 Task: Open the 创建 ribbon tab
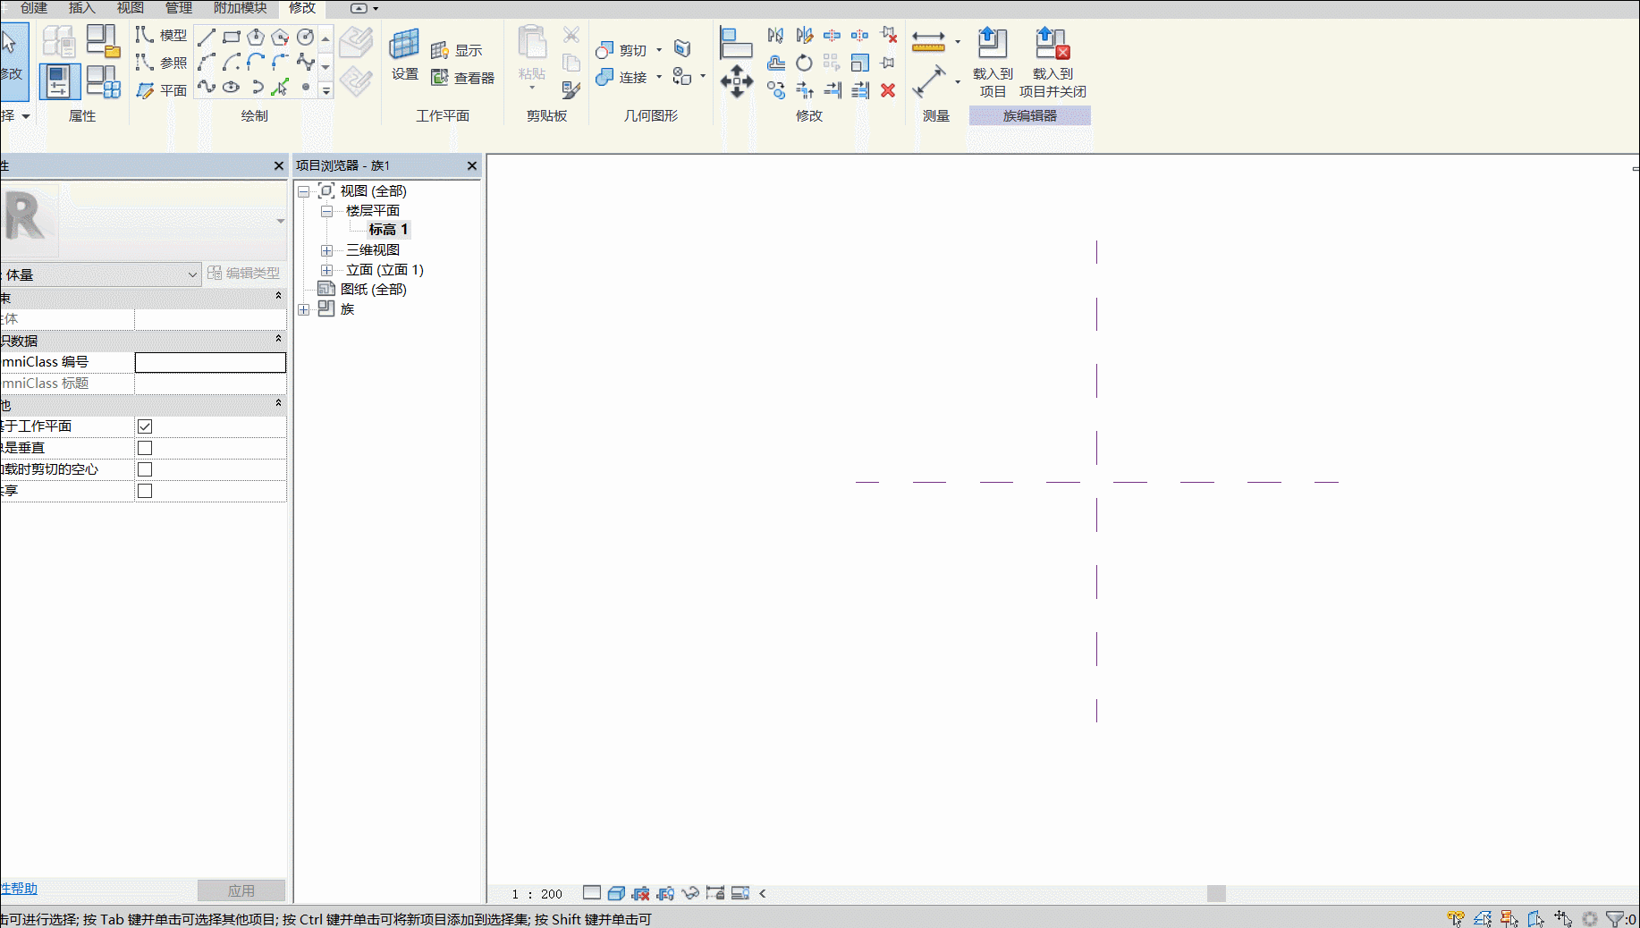click(34, 8)
